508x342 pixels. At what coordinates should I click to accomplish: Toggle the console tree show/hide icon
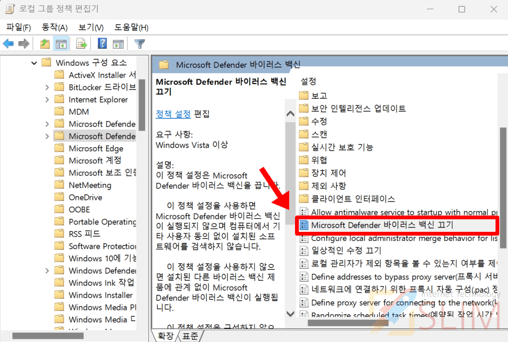point(61,43)
